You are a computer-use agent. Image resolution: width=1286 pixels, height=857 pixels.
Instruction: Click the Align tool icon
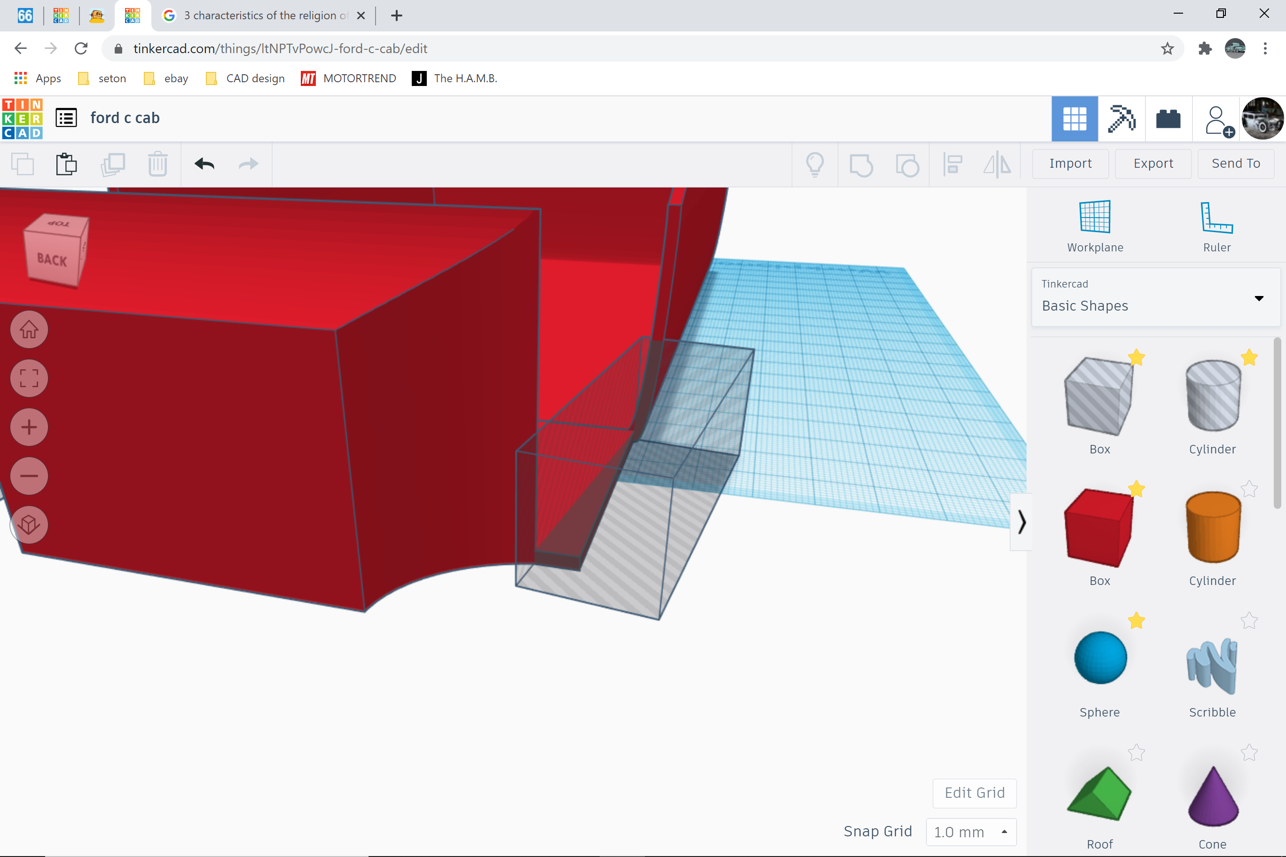952,164
